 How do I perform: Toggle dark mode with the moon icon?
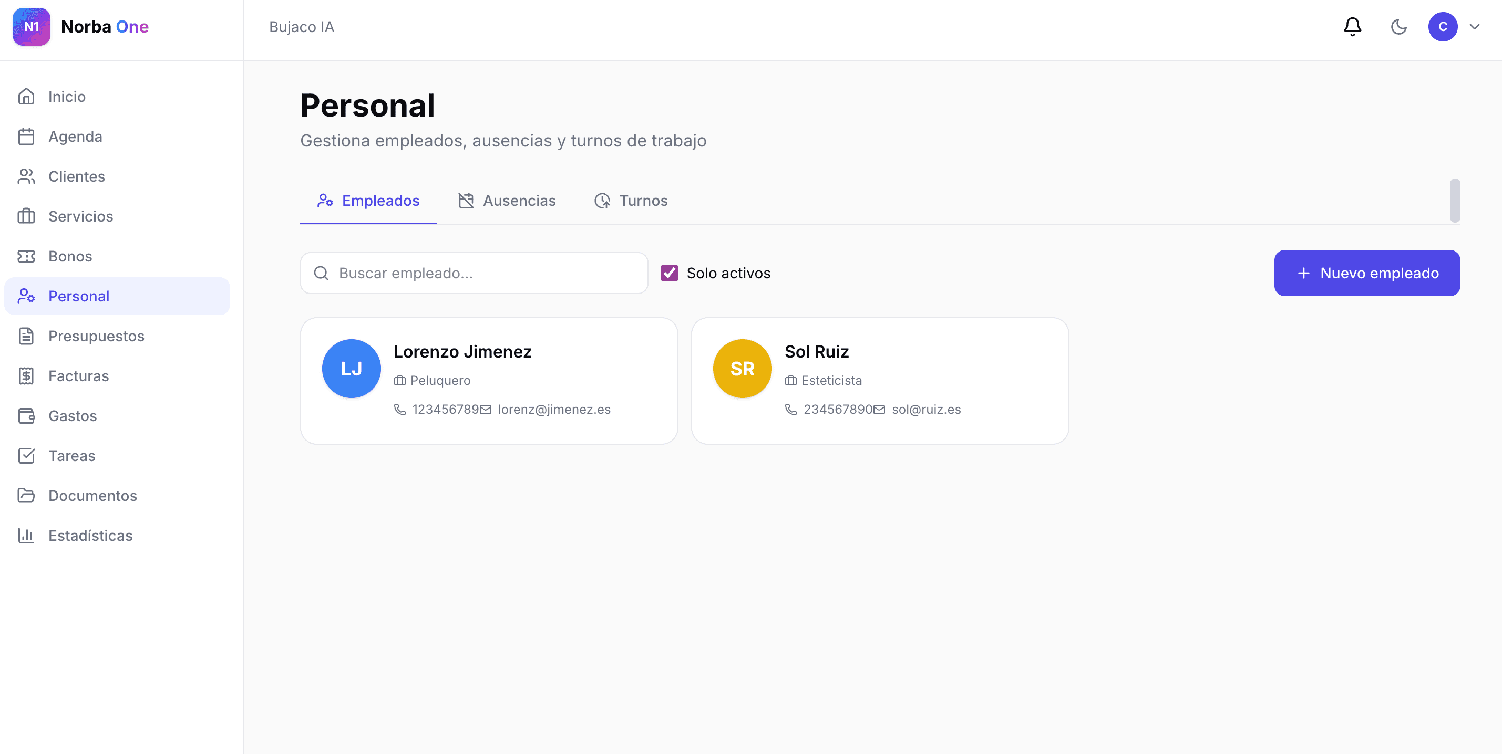(1399, 27)
